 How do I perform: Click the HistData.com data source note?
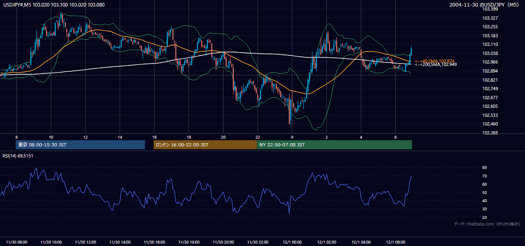point(487,224)
